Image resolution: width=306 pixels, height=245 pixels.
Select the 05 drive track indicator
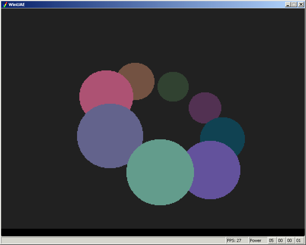tap(272, 240)
